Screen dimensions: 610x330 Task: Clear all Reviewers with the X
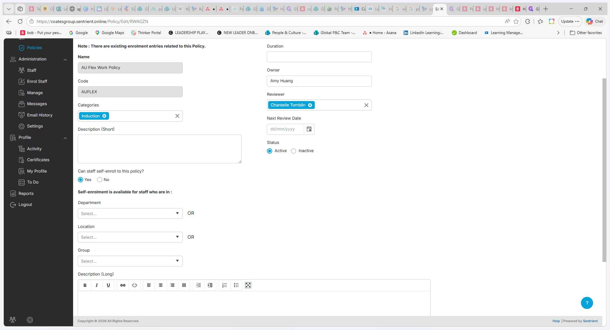[366, 105]
